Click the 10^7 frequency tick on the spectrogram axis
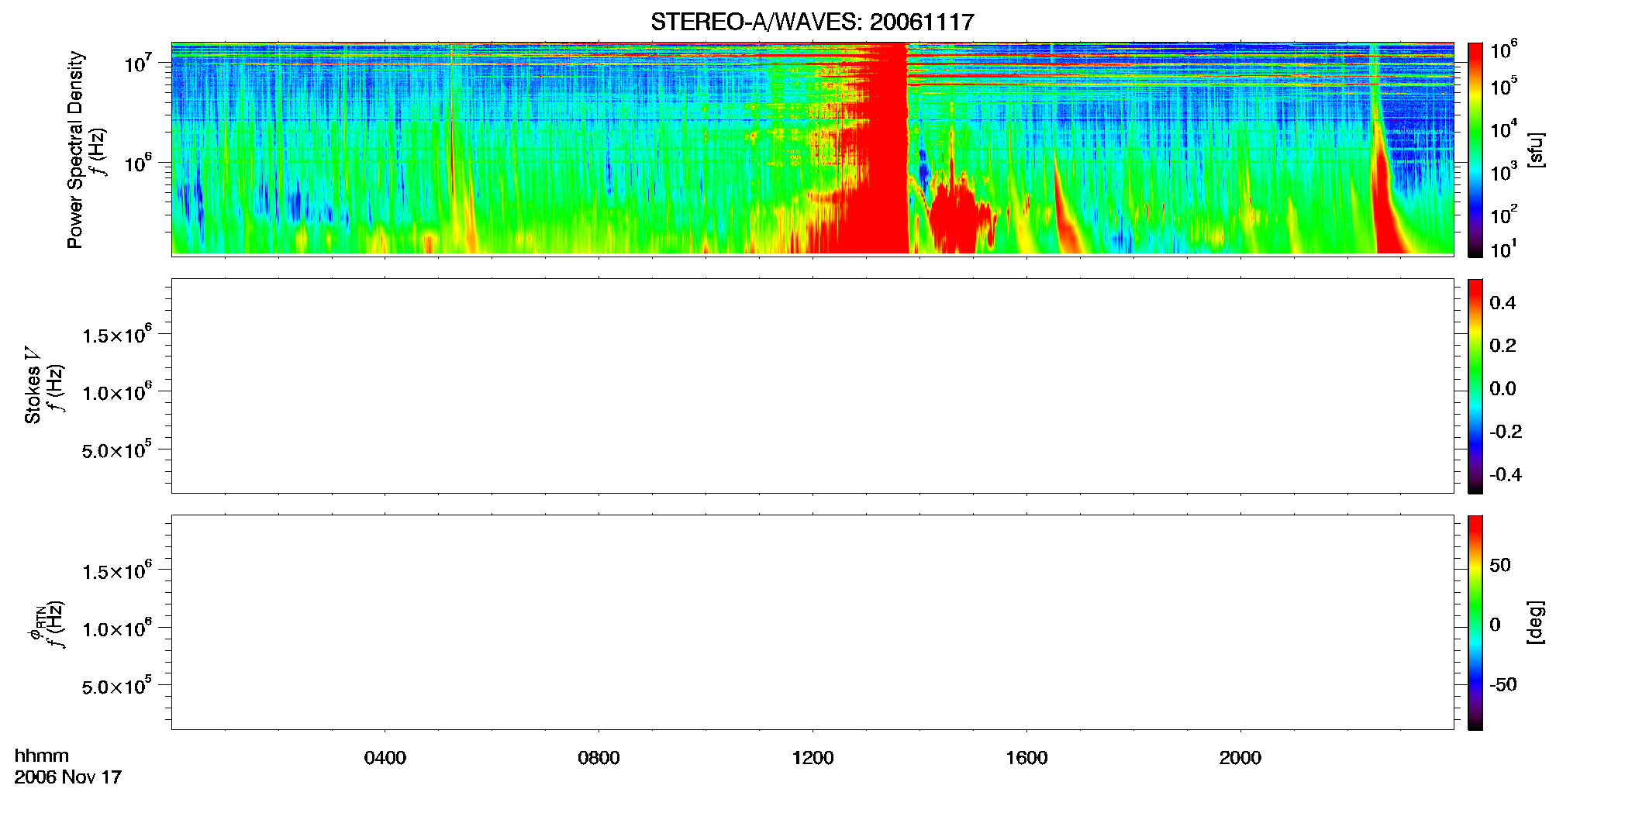 pos(137,62)
